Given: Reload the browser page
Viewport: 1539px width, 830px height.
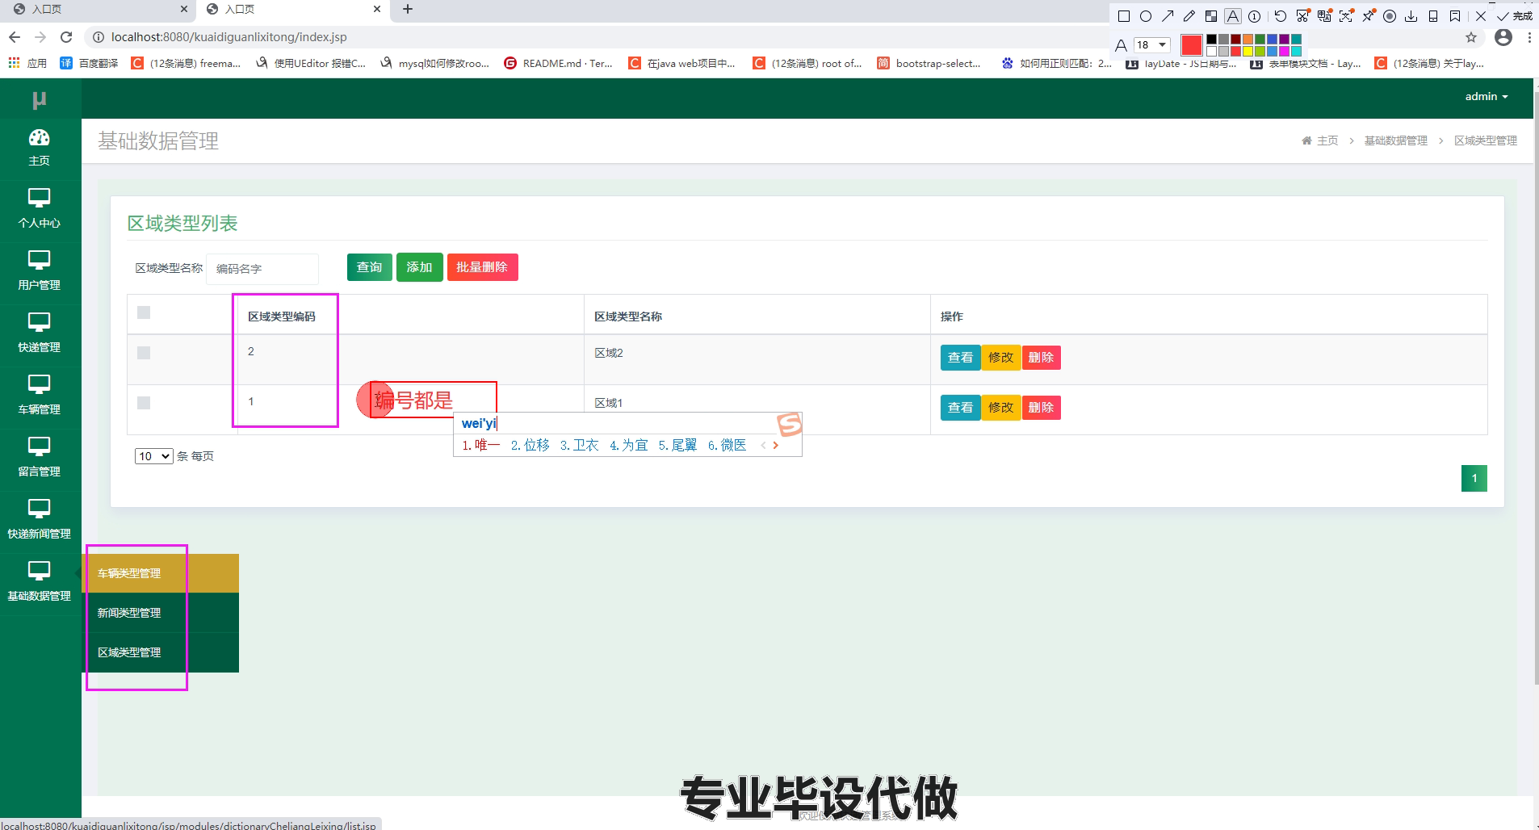Looking at the screenshot, I should point(66,37).
